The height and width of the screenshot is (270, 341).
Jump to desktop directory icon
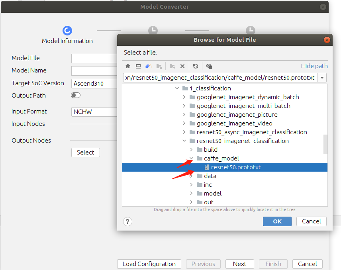(138, 66)
